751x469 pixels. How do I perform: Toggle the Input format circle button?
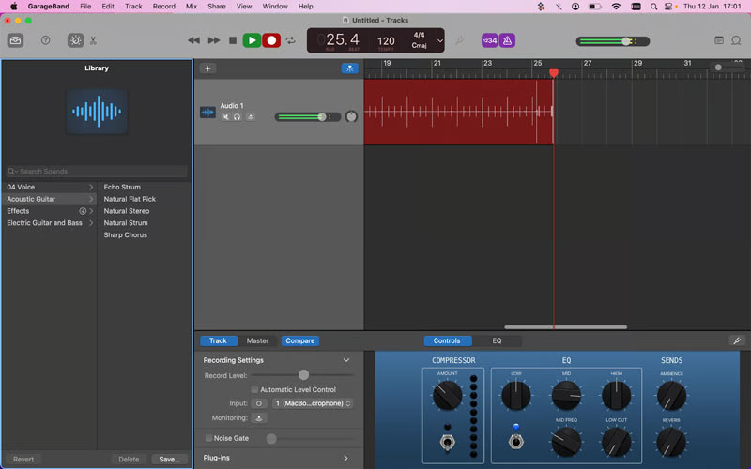pyautogui.click(x=259, y=403)
